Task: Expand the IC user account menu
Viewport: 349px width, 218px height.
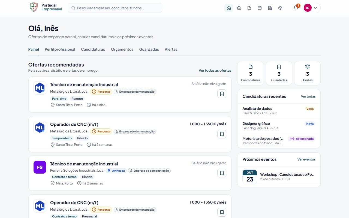Action: tap(312, 8)
